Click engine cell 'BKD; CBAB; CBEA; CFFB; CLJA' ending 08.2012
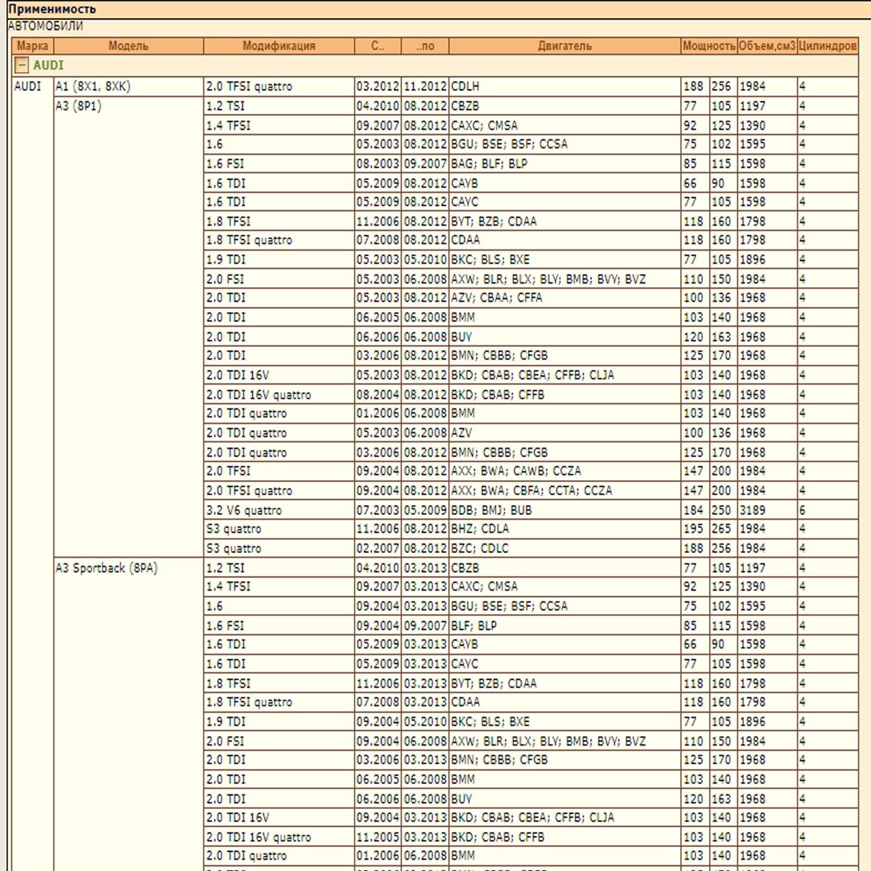Viewport: 871px width, 871px height. click(x=565, y=375)
